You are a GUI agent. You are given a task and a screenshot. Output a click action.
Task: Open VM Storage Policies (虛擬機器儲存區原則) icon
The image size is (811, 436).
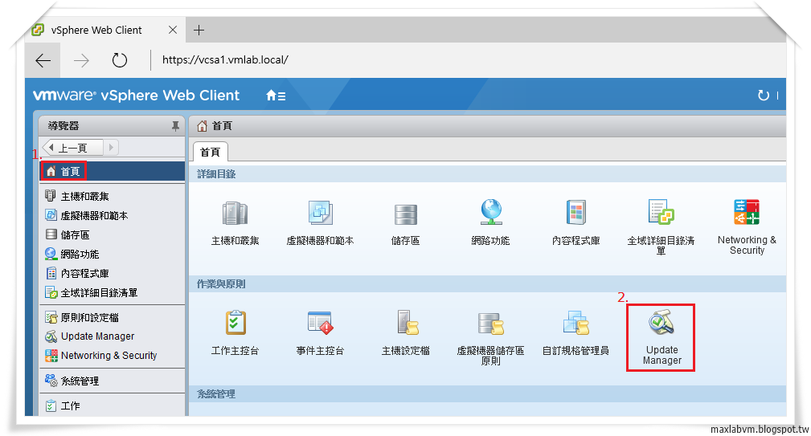[x=491, y=324]
